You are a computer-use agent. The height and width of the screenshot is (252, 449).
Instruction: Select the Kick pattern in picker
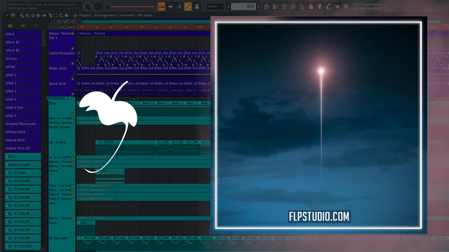click(23, 34)
